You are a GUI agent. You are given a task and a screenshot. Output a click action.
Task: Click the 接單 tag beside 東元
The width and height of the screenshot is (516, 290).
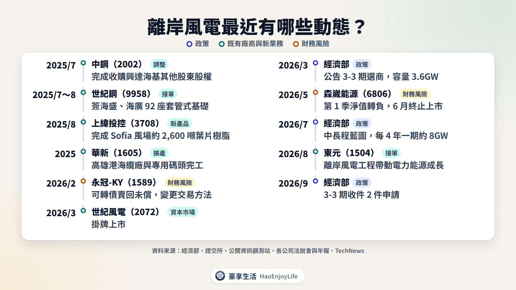click(x=392, y=153)
